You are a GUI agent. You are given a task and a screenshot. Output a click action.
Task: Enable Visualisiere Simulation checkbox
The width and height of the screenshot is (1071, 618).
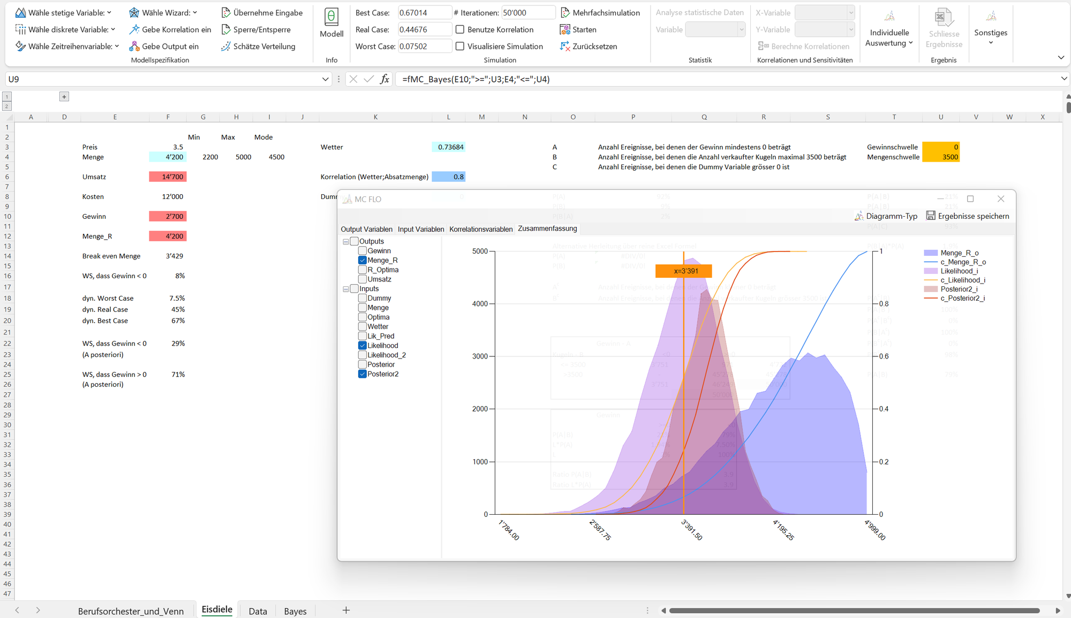click(x=460, y=46)
